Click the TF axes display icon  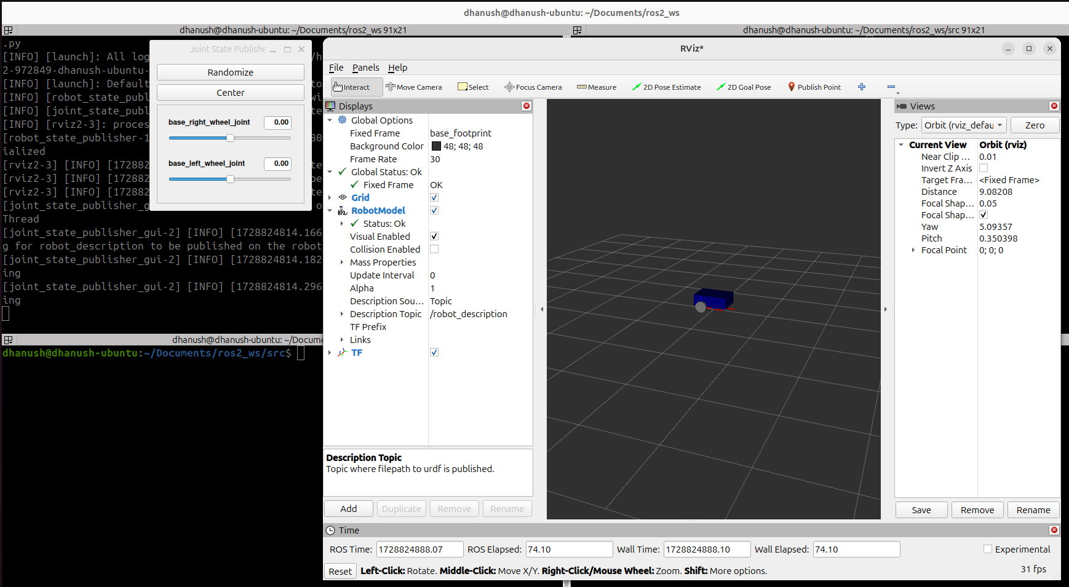click(343, 352)
